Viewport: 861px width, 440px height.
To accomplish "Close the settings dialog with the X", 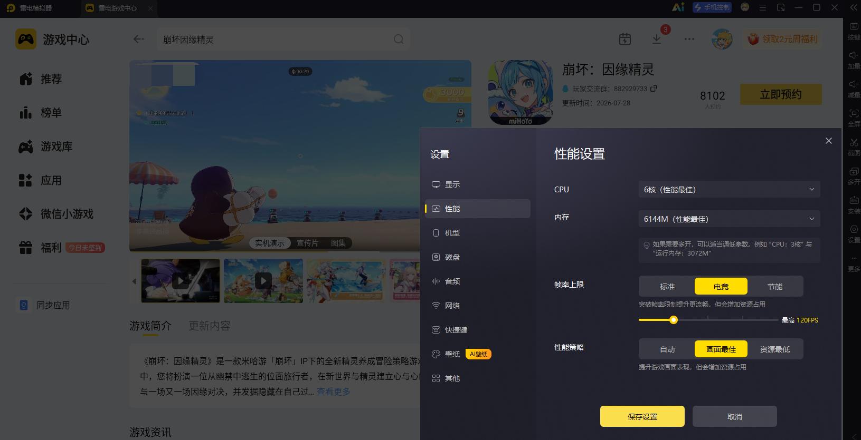I will click(829, 141).
